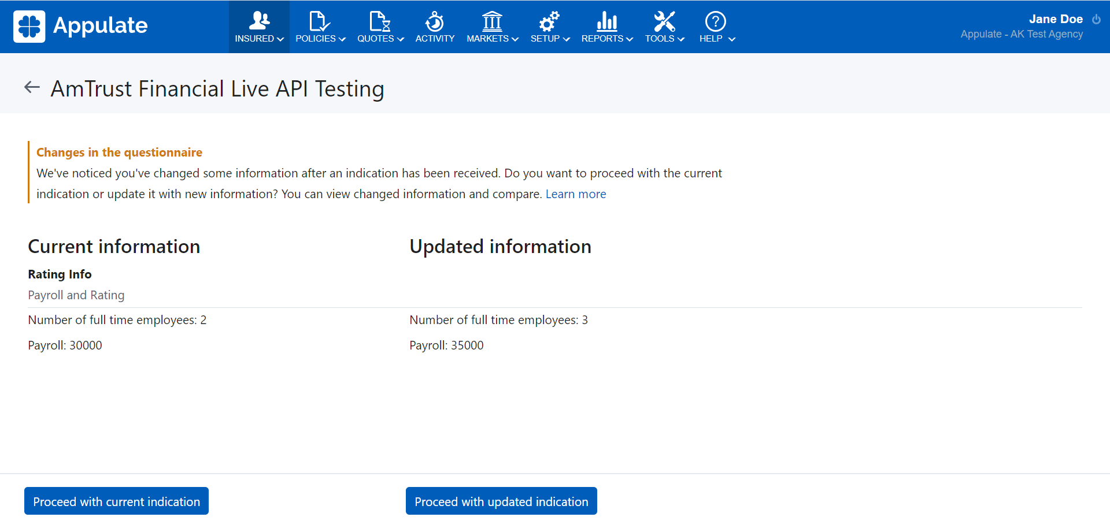
Task: Go back using the left arrow
Action: coord(32,88)
